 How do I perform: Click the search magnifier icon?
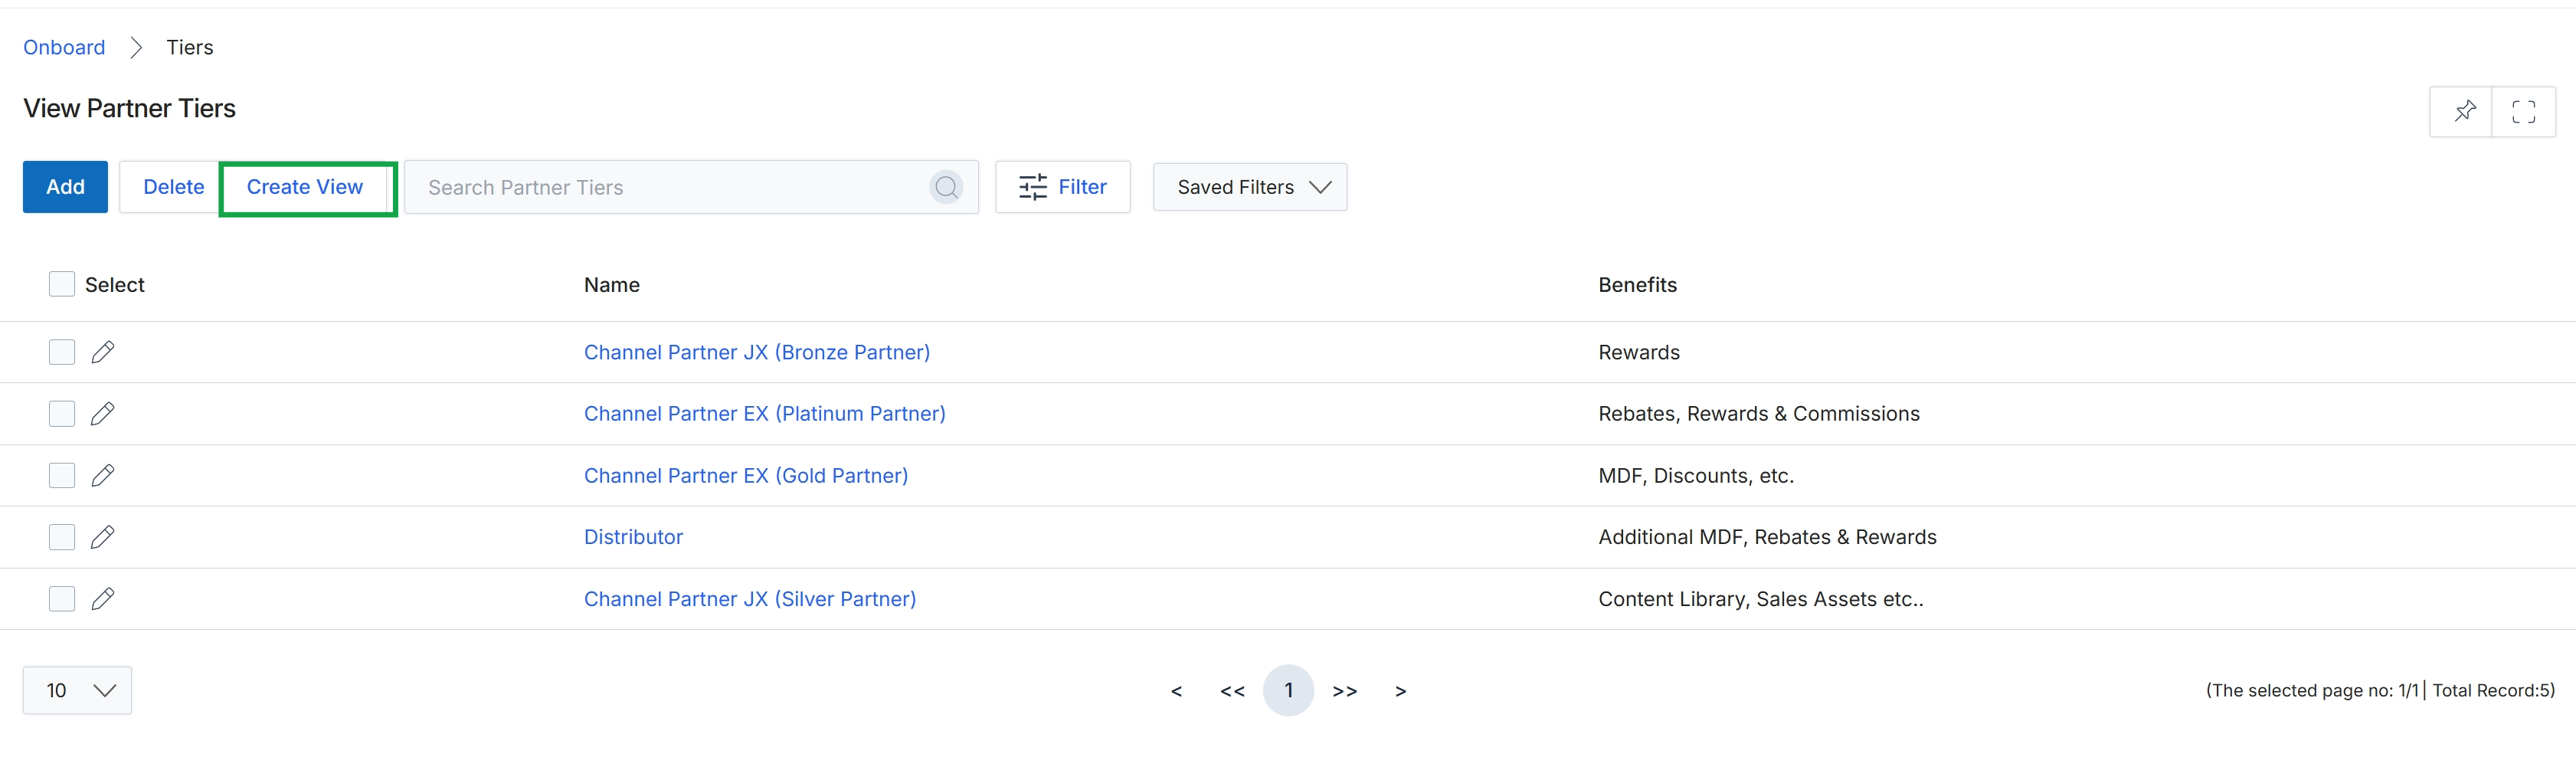coord(946,187)
